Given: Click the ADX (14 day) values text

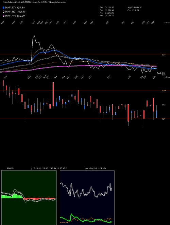Looking at the screenshot, I should pos(96,168).
